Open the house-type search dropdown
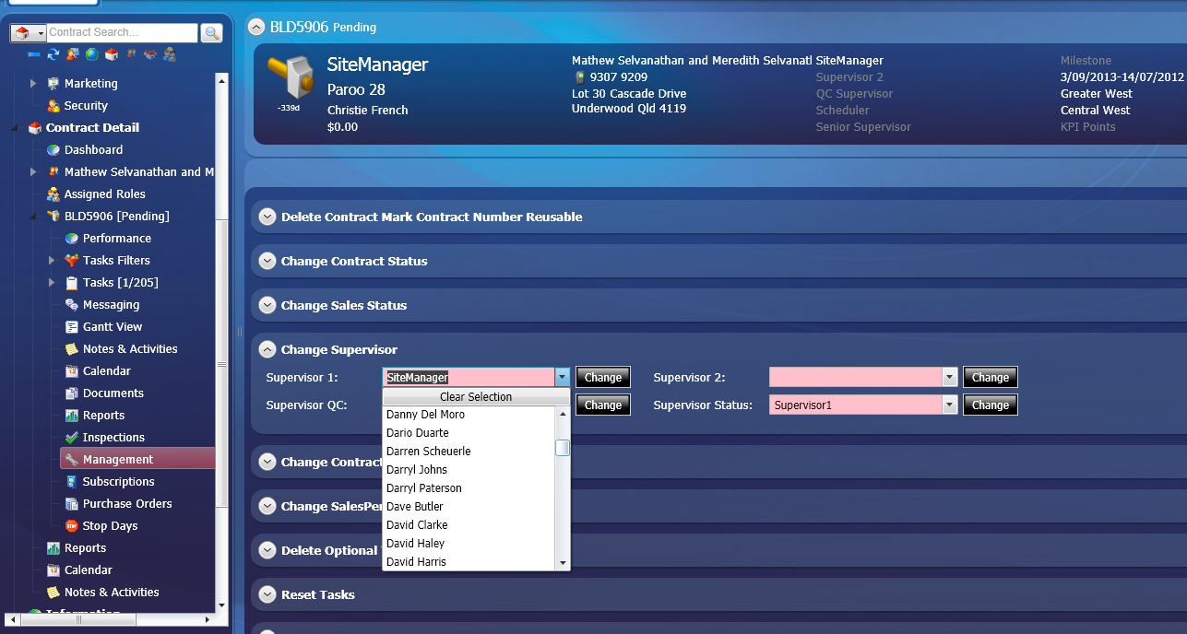Viewport: 1187px width, 634px height. tap(41, 33)
